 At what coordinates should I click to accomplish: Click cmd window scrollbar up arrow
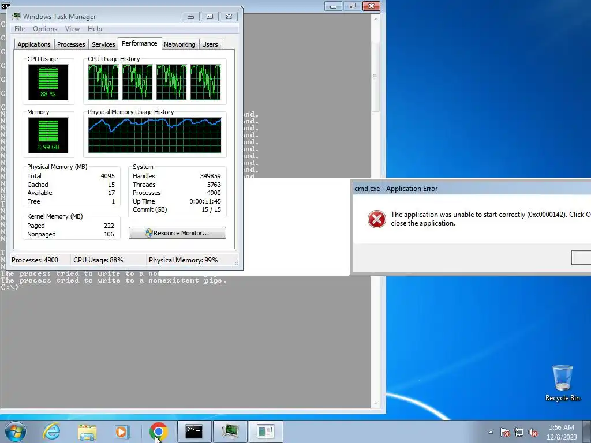pos(375,19)
